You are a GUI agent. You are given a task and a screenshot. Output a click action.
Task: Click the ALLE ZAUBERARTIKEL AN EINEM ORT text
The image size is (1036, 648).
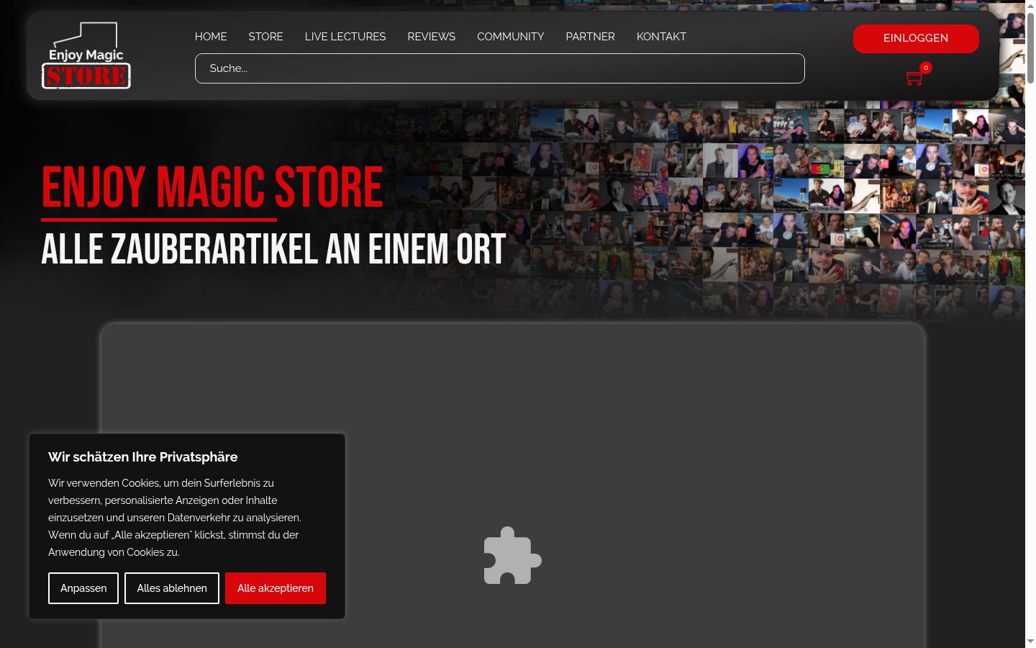[x=273, y=249]
